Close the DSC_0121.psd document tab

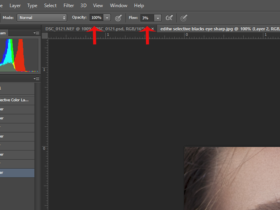tap(153, 29)
